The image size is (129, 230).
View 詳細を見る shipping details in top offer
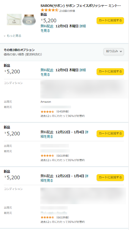tap(63, 28)
